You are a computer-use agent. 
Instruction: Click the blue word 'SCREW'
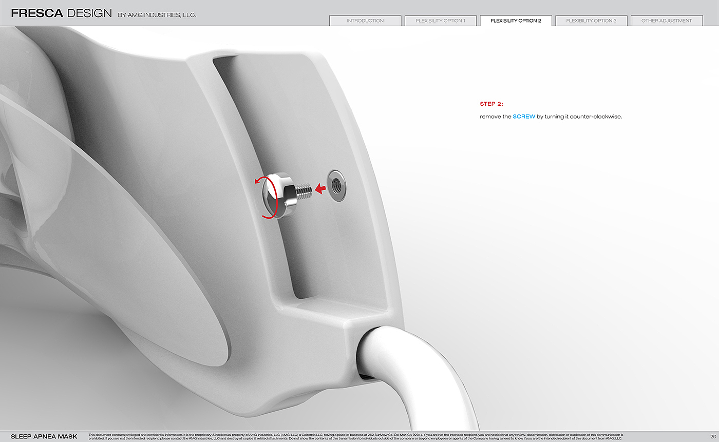coord(524,117)
